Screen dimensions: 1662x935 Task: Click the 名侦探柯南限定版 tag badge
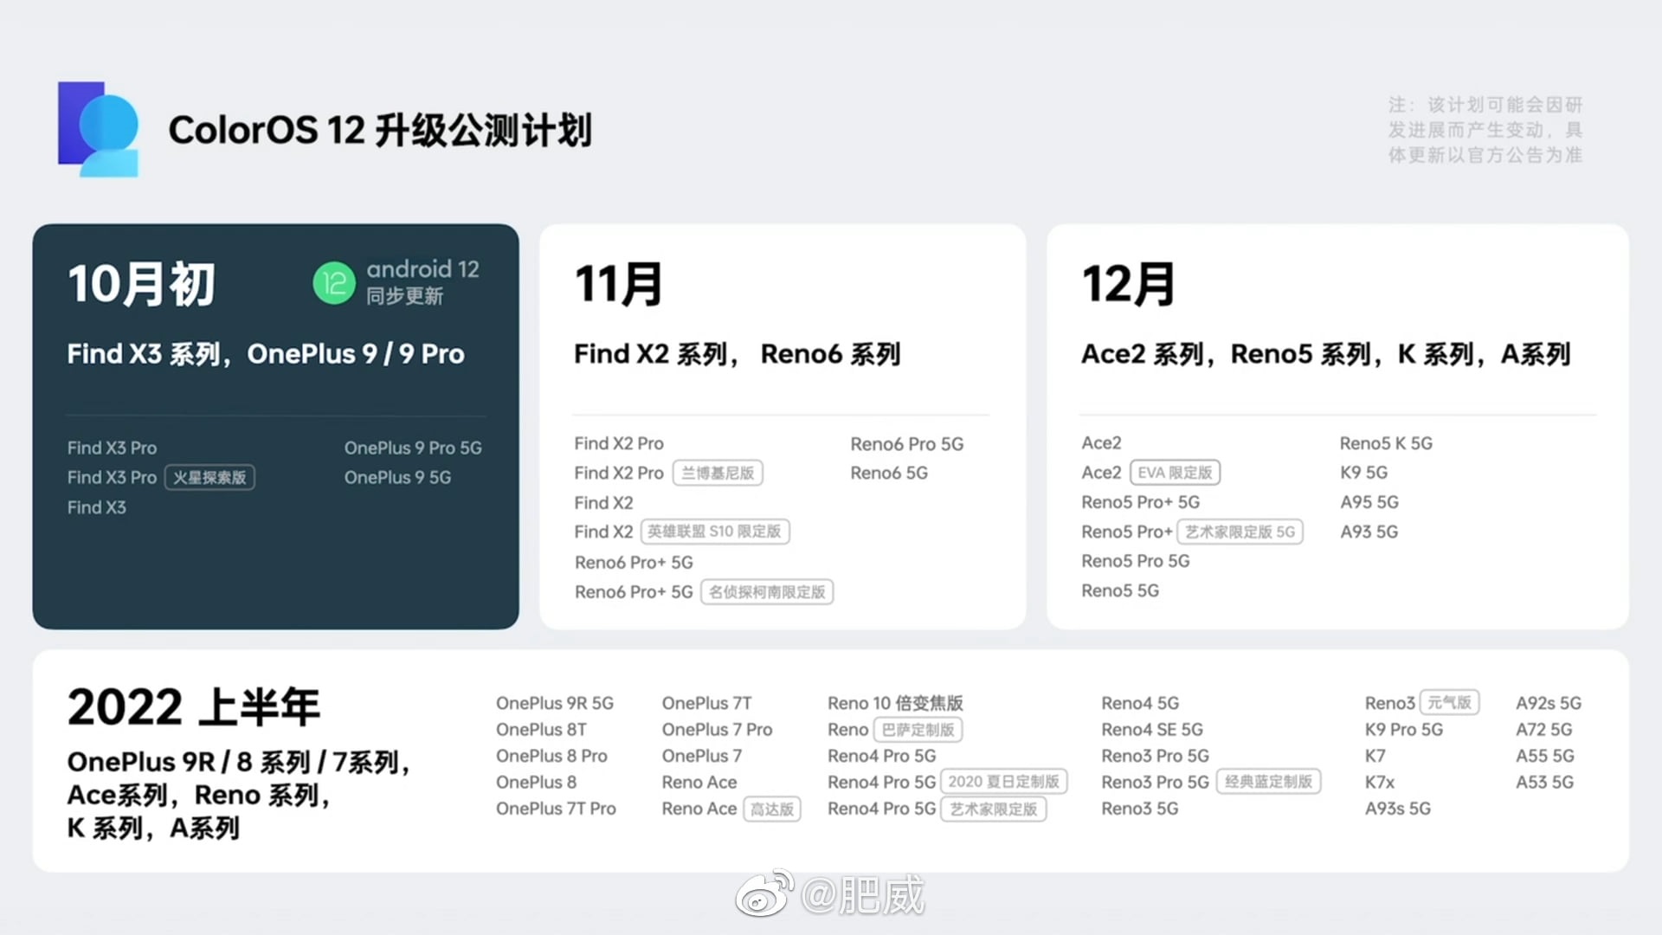[766, 592]
